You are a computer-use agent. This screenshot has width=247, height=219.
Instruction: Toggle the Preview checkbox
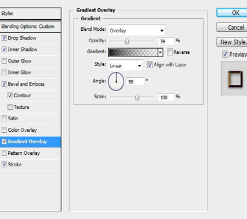click(x=225, y=54)
